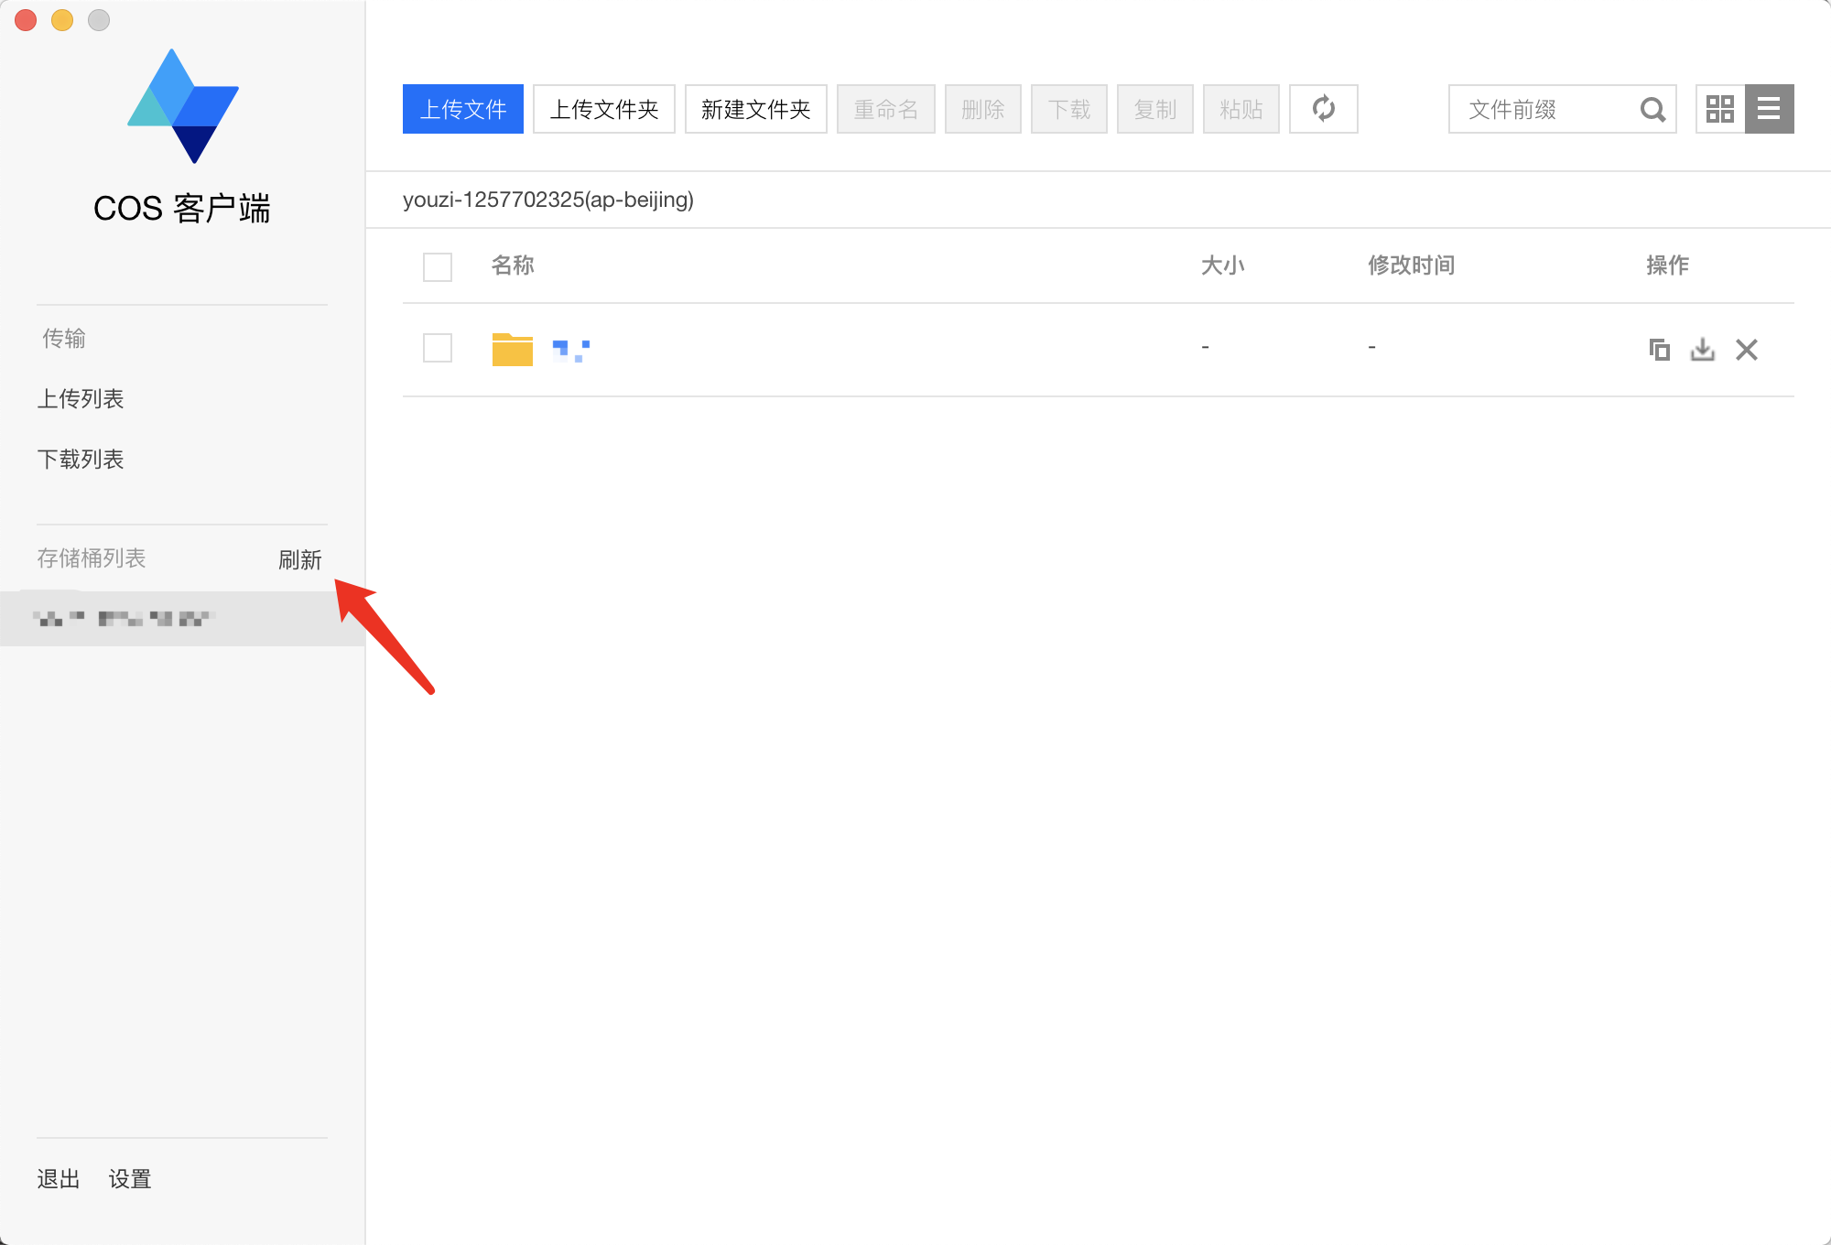This screenshot has width=1831, height=1245.
Task: Select the blurred bucket in sidebar list
Action: click(x=124, y=619)
